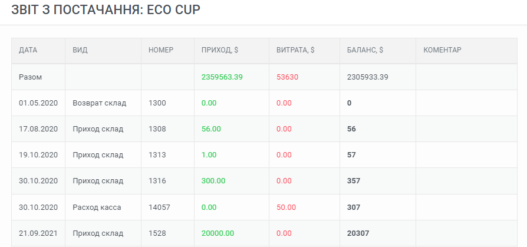Select row dated 21.09.2021
This screenshot has width=527, height=247.
264,233
